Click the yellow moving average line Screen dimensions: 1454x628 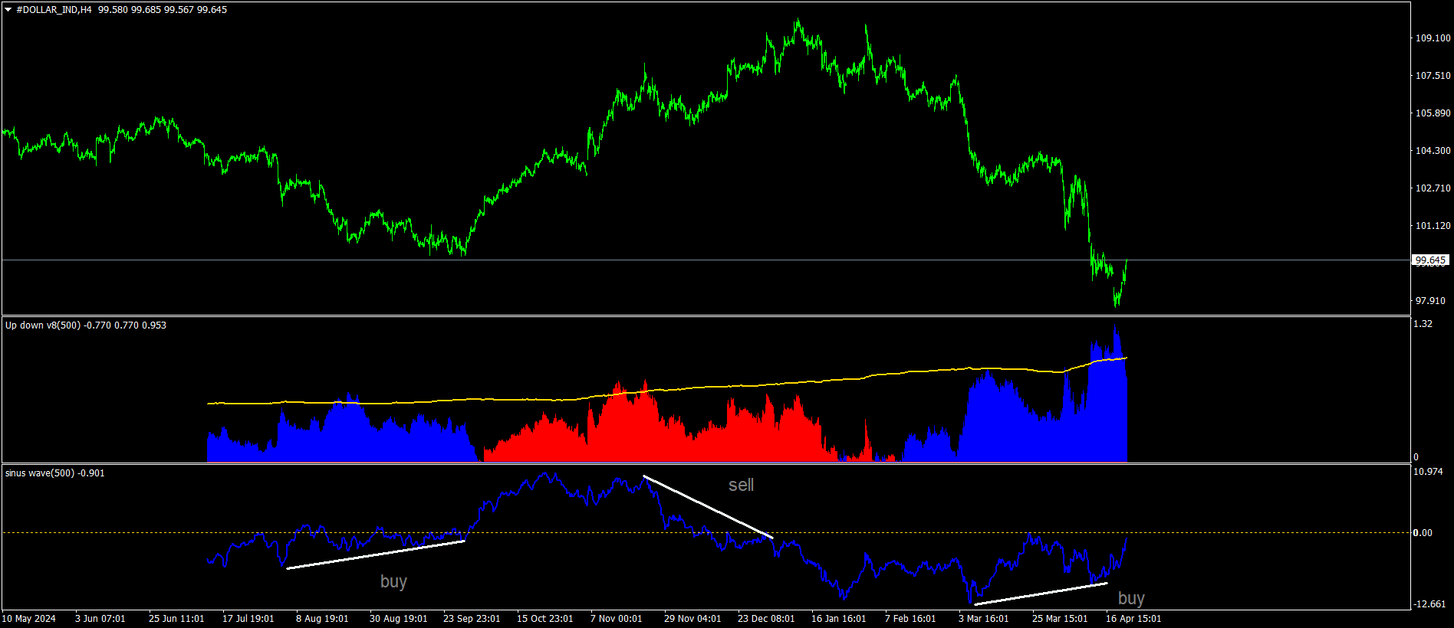click(x=666, y=389)
